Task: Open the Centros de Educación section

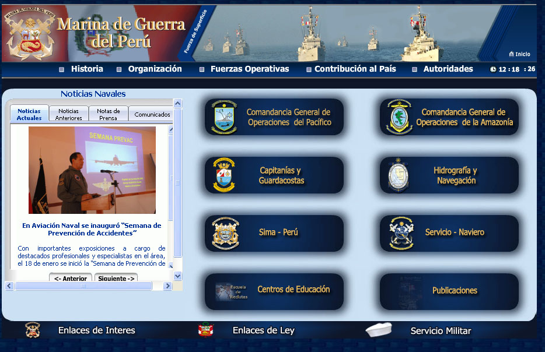Action: click(x=274, y=291)
